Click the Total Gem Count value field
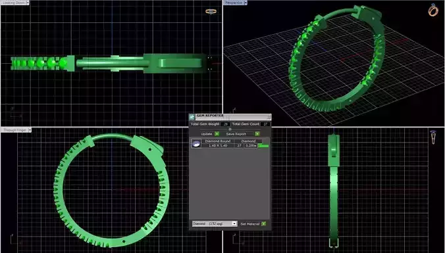This screenshot has height=253, width=445. [265, 124]
